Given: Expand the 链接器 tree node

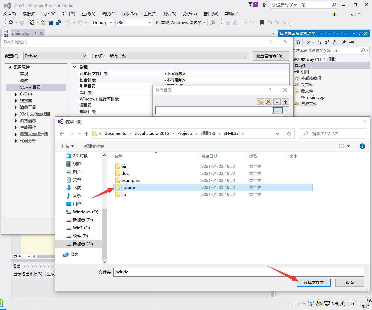Looking at the screenshot, I should point(16,101).
